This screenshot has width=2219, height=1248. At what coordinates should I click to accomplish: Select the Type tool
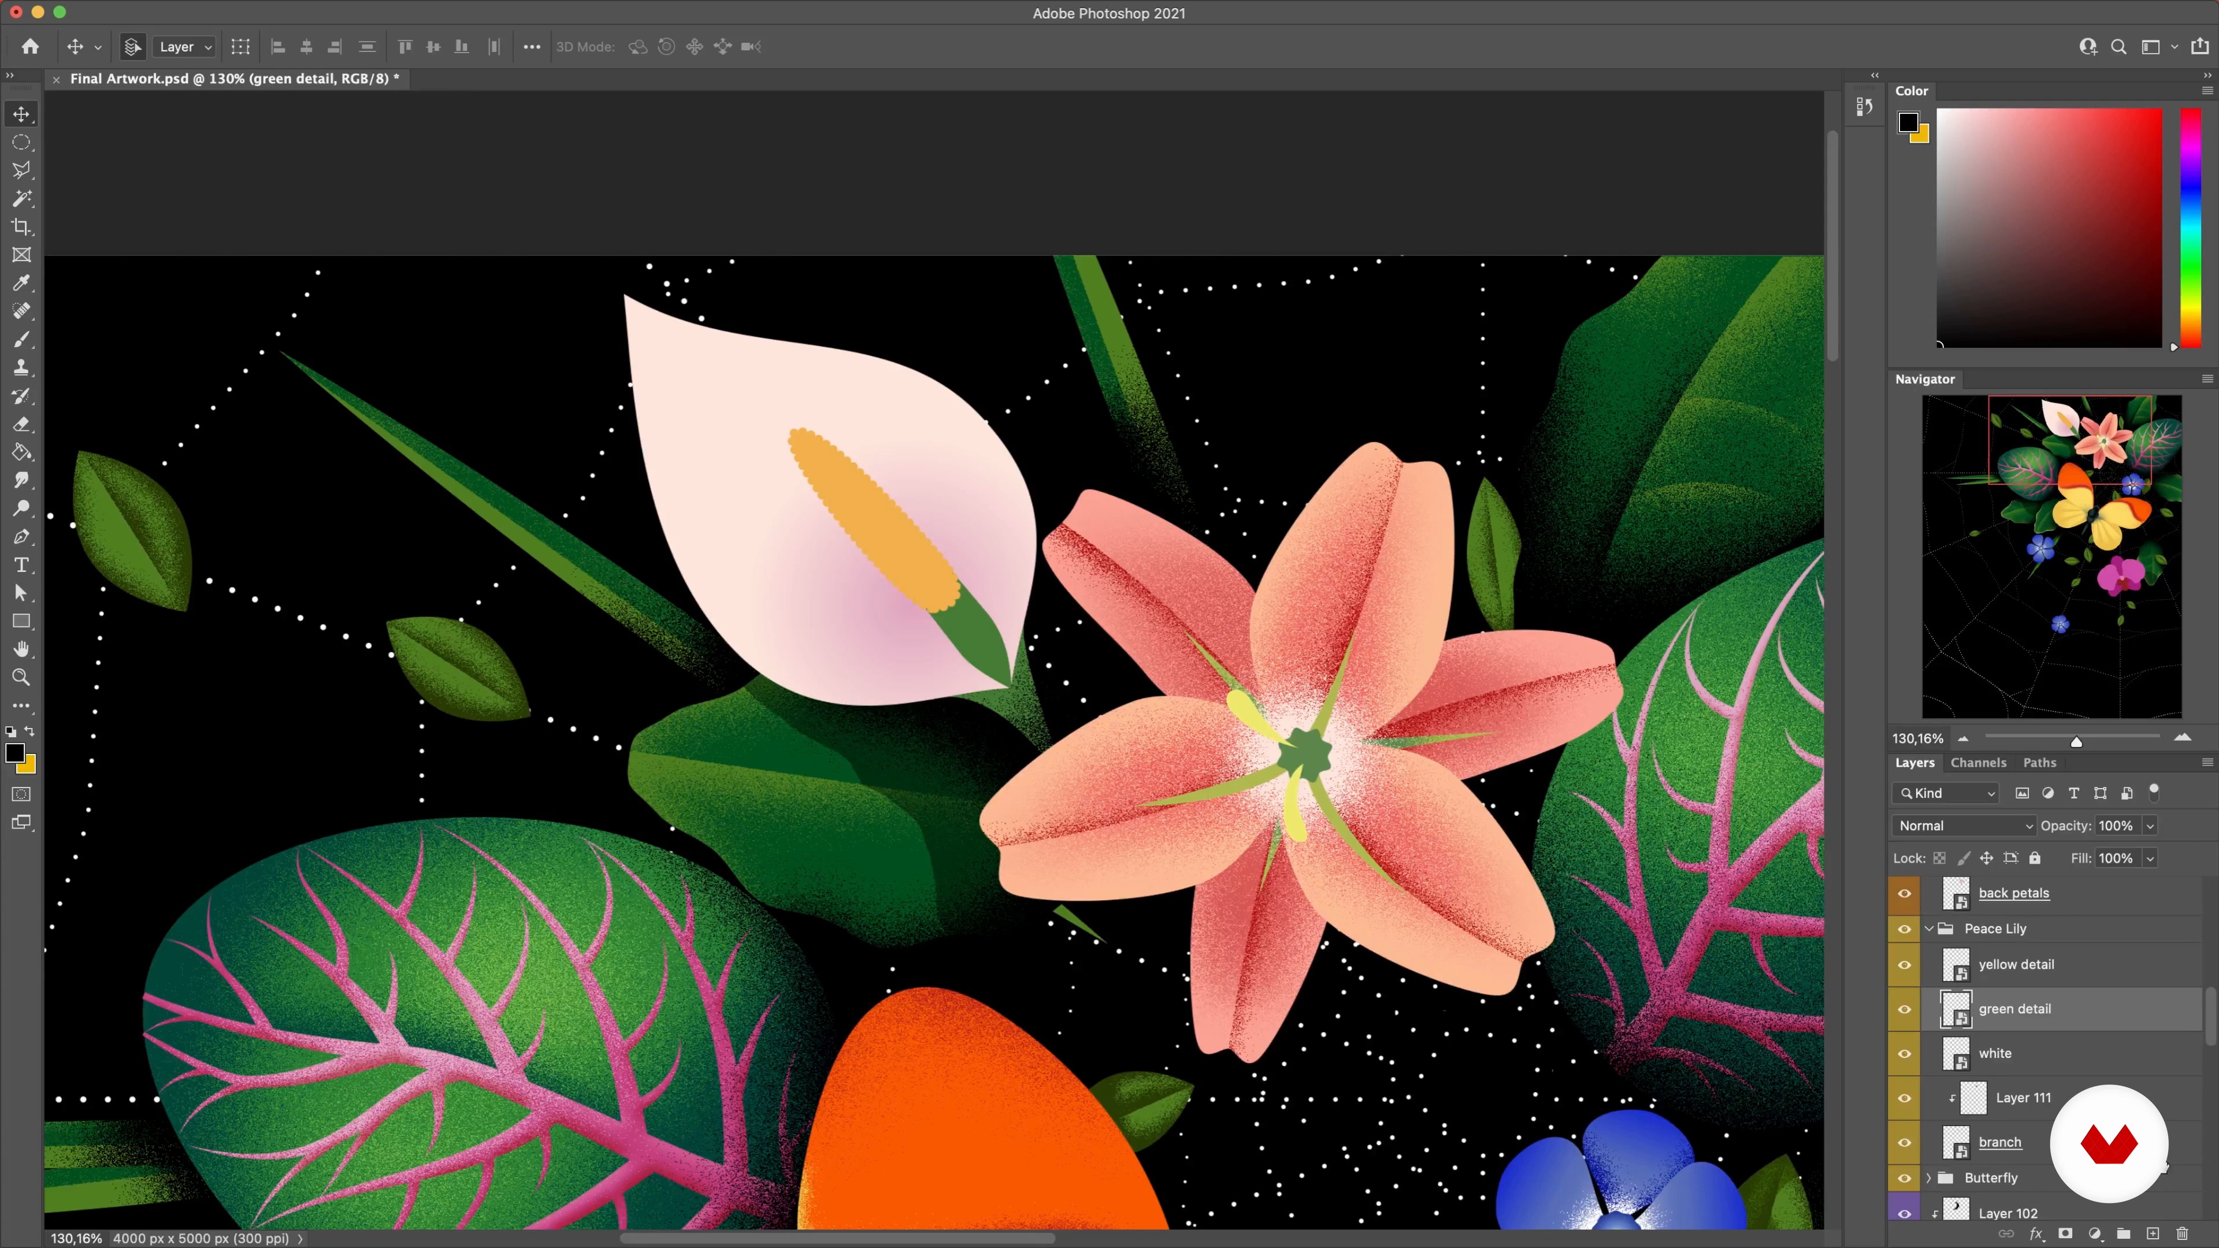point(21,565)
